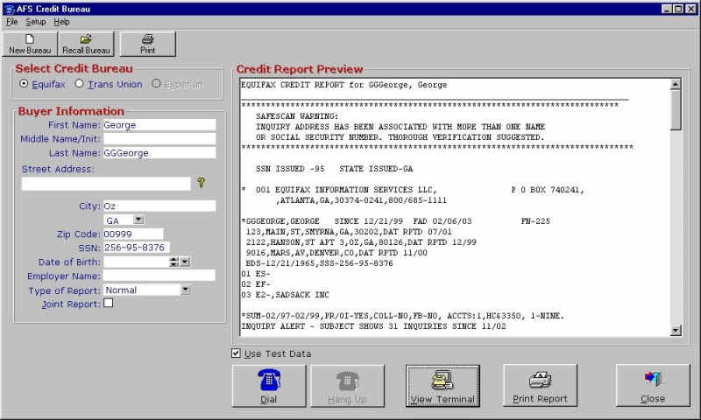Select the Equifax radio button
The height and width of the screenshot is (420, 701).
click(24, 83)
